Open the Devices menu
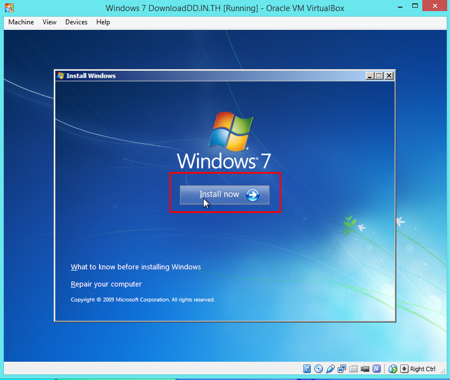The width and height of the screenshot is (450, 380). (x=76, y=22)
